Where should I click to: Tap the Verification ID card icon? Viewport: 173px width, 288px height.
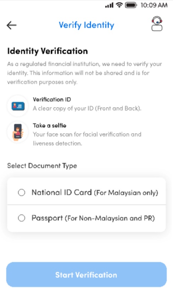coord(18,106)
